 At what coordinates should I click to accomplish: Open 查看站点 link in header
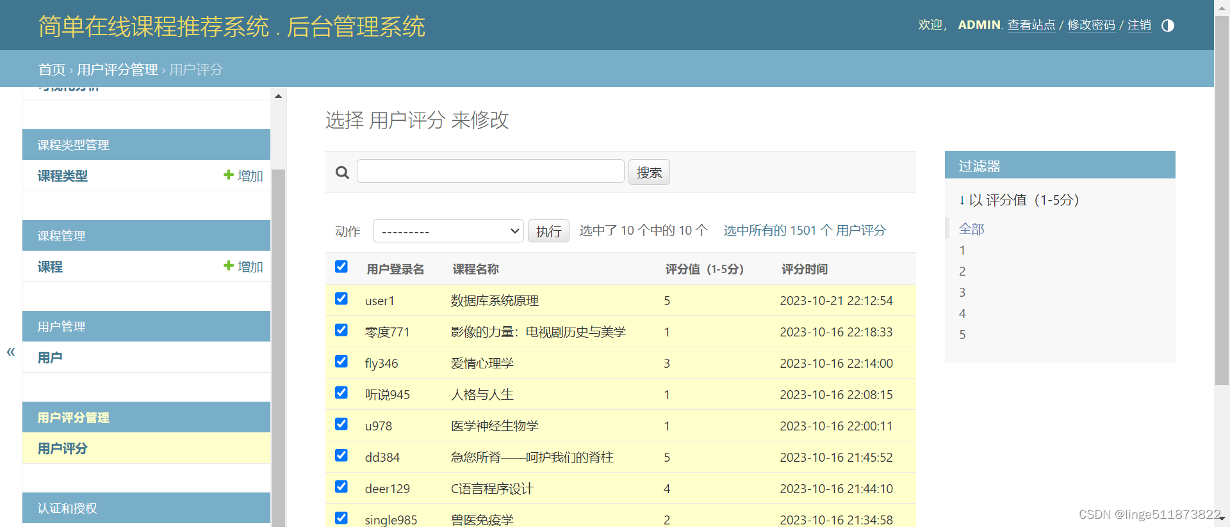[1031, 25]
